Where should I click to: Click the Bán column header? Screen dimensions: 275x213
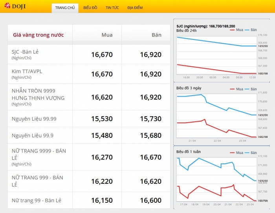coord(156,35)
